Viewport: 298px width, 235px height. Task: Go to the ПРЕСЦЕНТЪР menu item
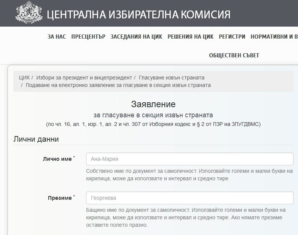88,37
